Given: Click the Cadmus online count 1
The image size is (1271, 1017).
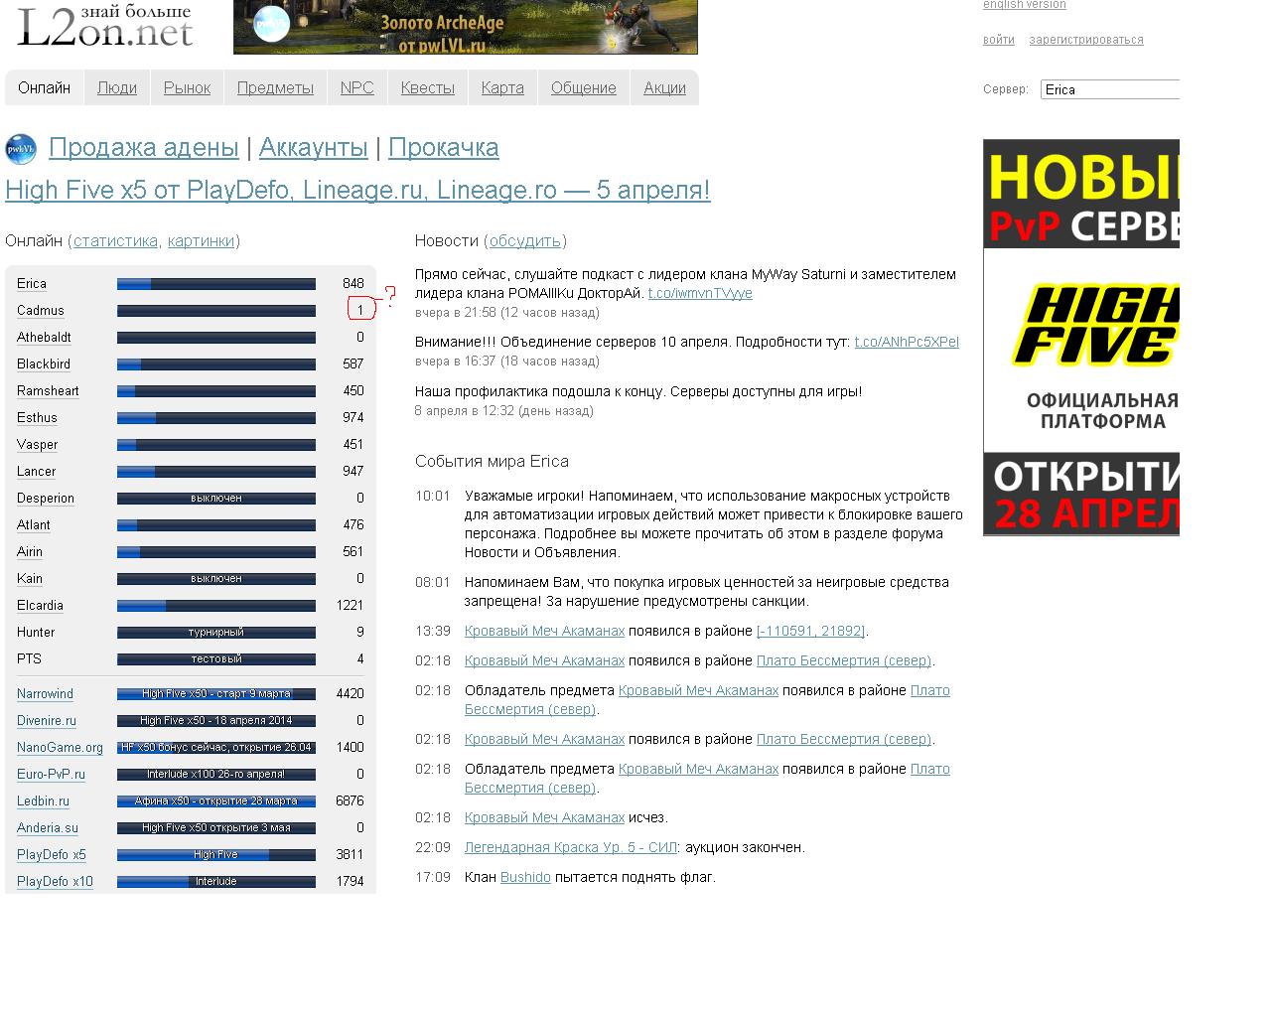Looking at the screenshot, I should (360, 311).
